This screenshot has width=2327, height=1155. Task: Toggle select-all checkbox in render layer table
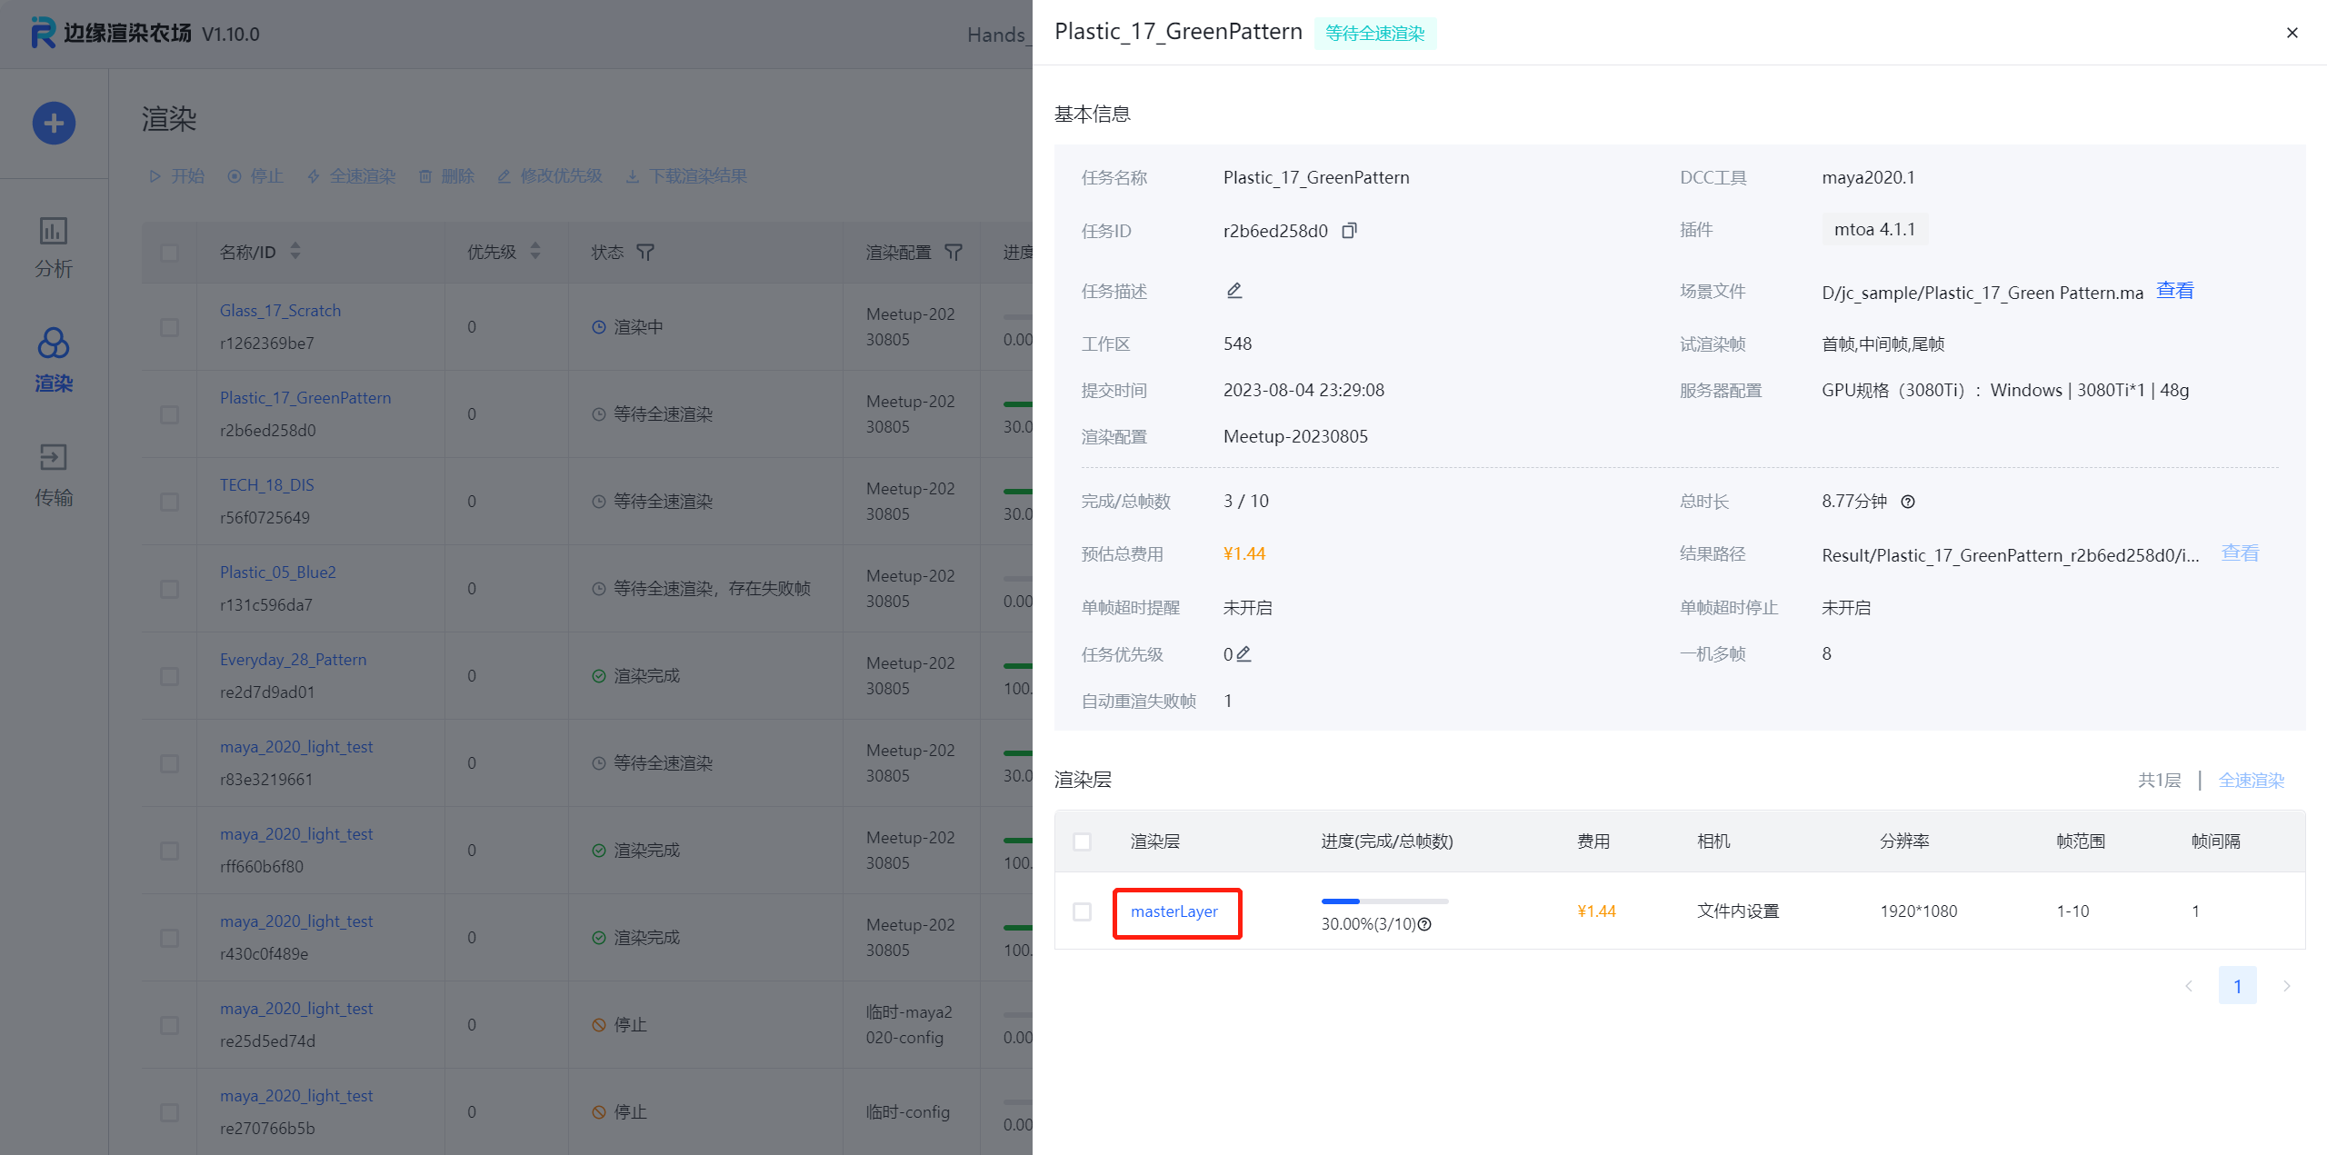coord(1082,841)
